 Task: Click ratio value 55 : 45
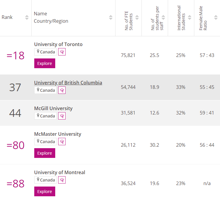click(207, 87)
